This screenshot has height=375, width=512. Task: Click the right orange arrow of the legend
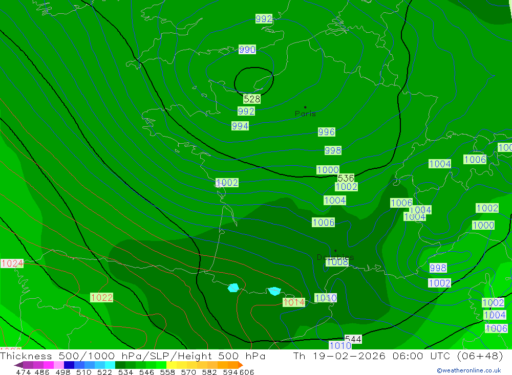click(x=241, y=365)
